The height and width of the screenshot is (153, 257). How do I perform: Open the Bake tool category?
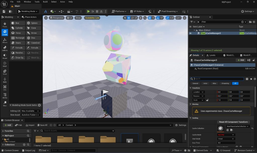pos(5,80)
